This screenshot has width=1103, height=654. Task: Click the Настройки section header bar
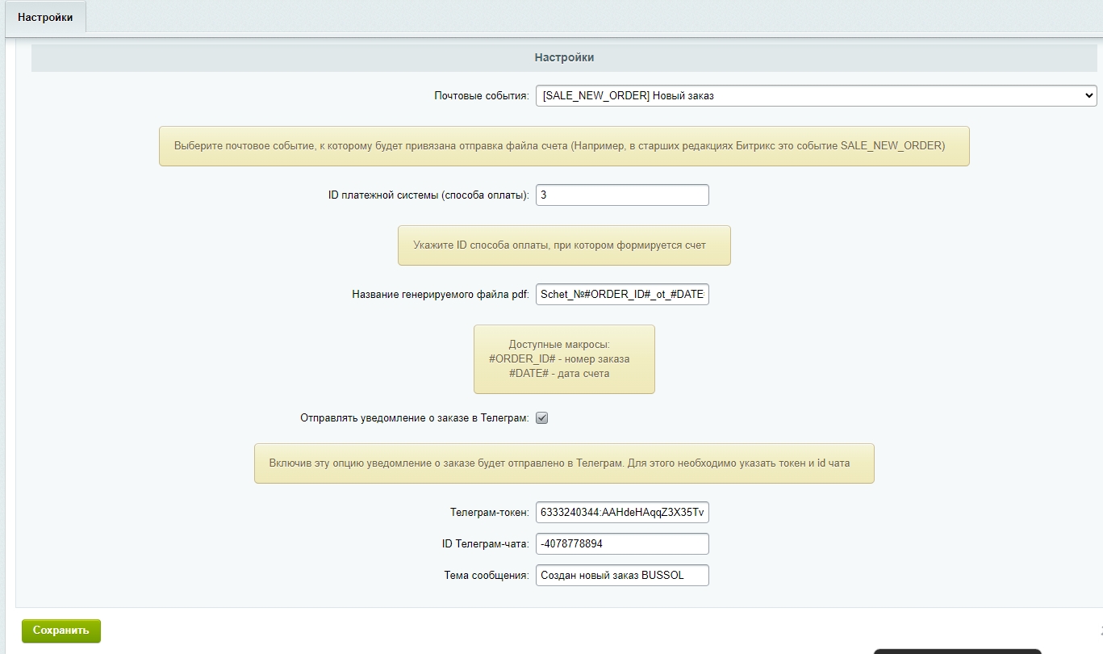pyautogui.click(x=564, y=58)
